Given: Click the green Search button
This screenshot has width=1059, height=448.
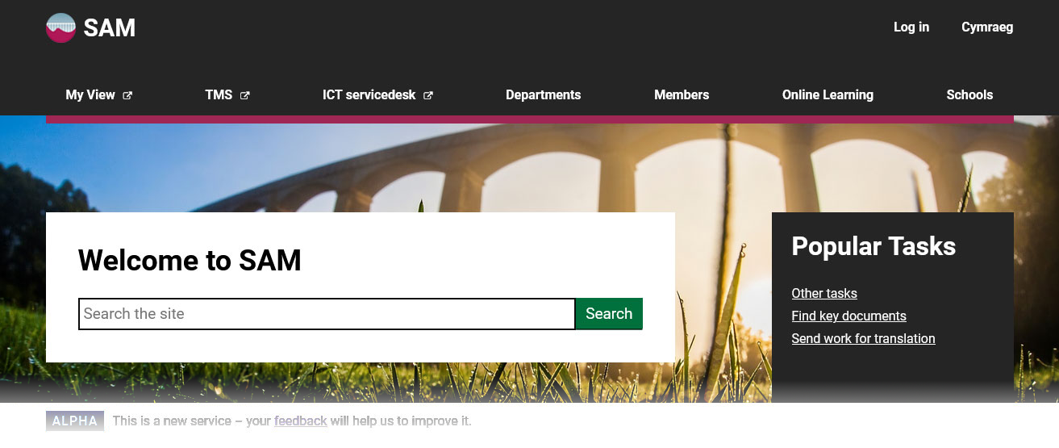Looking at the screenshot, I should [609, 314].
